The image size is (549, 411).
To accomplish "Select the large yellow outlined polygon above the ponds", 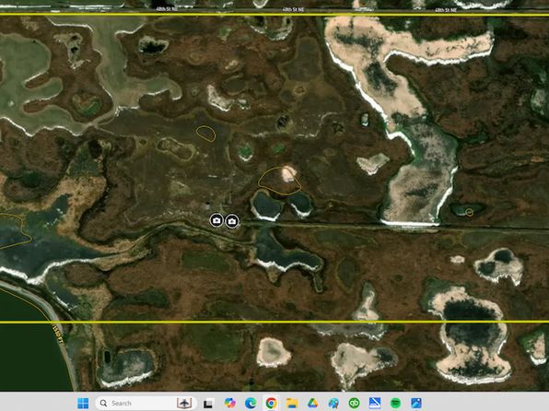I will (279, 181).
